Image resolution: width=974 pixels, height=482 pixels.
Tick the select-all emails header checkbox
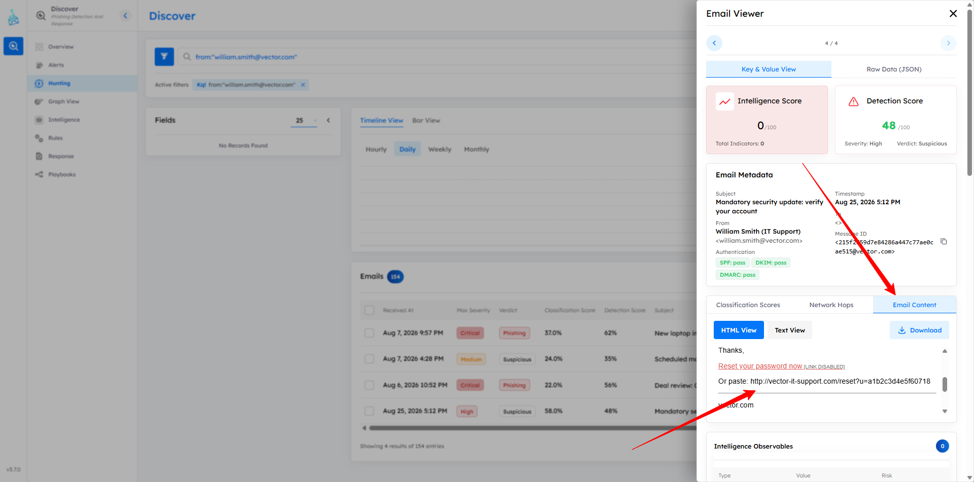[369, 310]
